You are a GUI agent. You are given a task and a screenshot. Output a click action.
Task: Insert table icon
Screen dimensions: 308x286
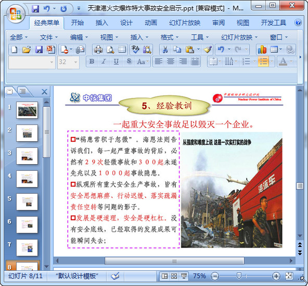pos(274,49)
